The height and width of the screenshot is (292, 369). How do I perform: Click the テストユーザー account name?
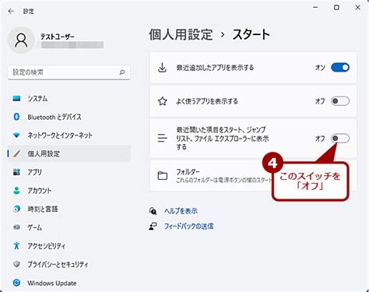[57, 37]
